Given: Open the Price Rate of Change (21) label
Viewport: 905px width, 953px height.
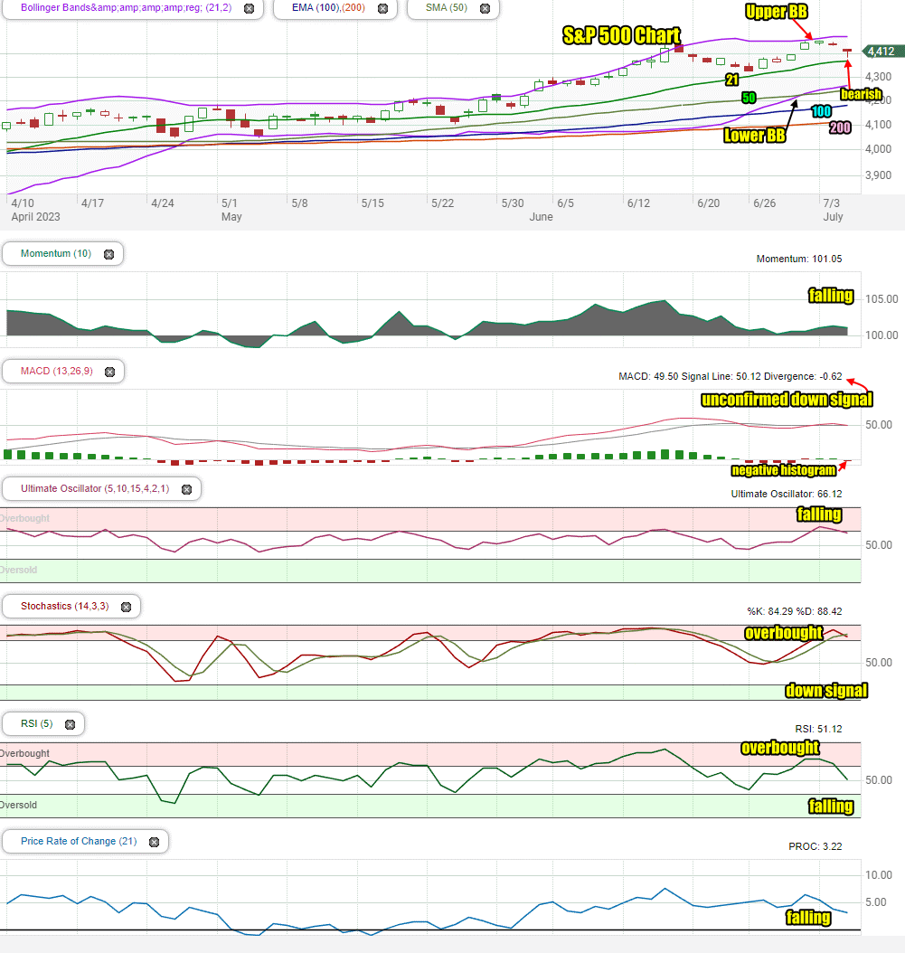Looking at the screenshot, I should coord(79,841).
